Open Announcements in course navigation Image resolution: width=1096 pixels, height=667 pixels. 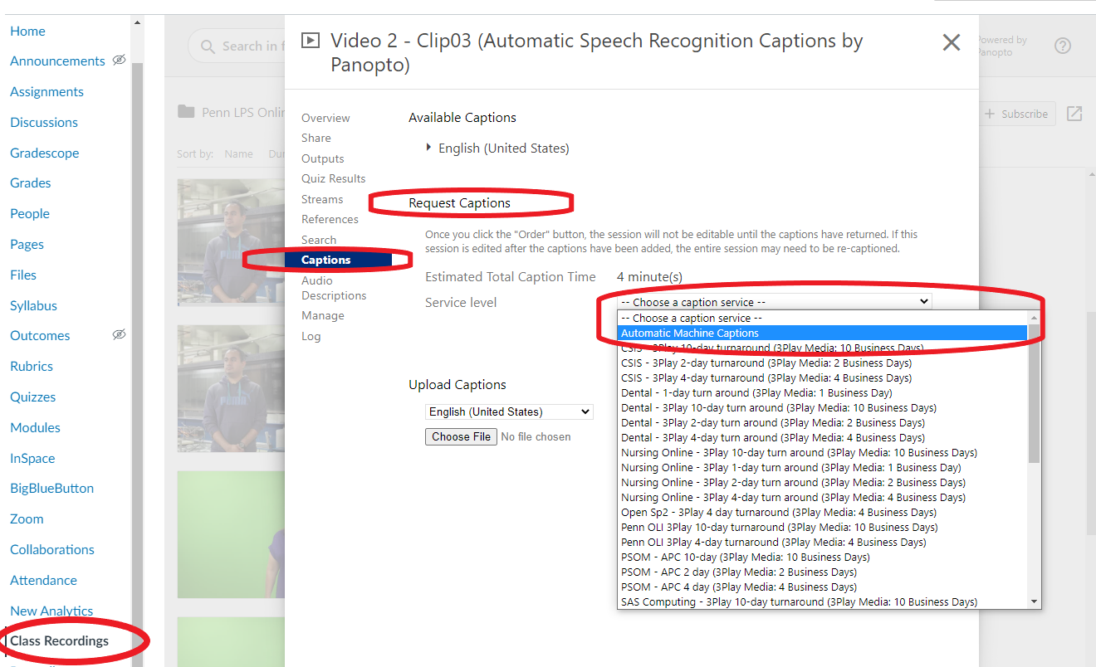click(57, 61)
